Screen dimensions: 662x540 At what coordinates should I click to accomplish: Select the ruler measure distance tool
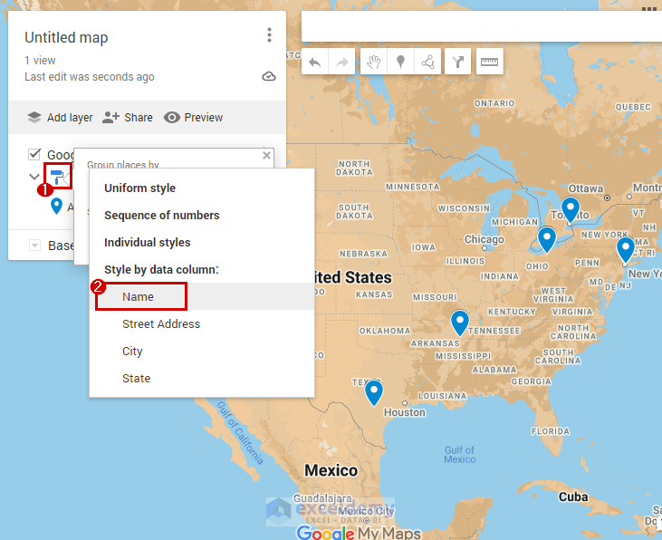pyautogui.click(x=490, y=62)
